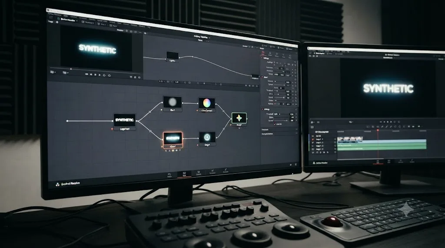
Task: Click DaVinci Resolve logo on left monitor
Action: coord(58,185)
